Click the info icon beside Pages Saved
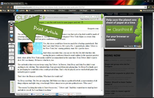 [x=97, y=19]
